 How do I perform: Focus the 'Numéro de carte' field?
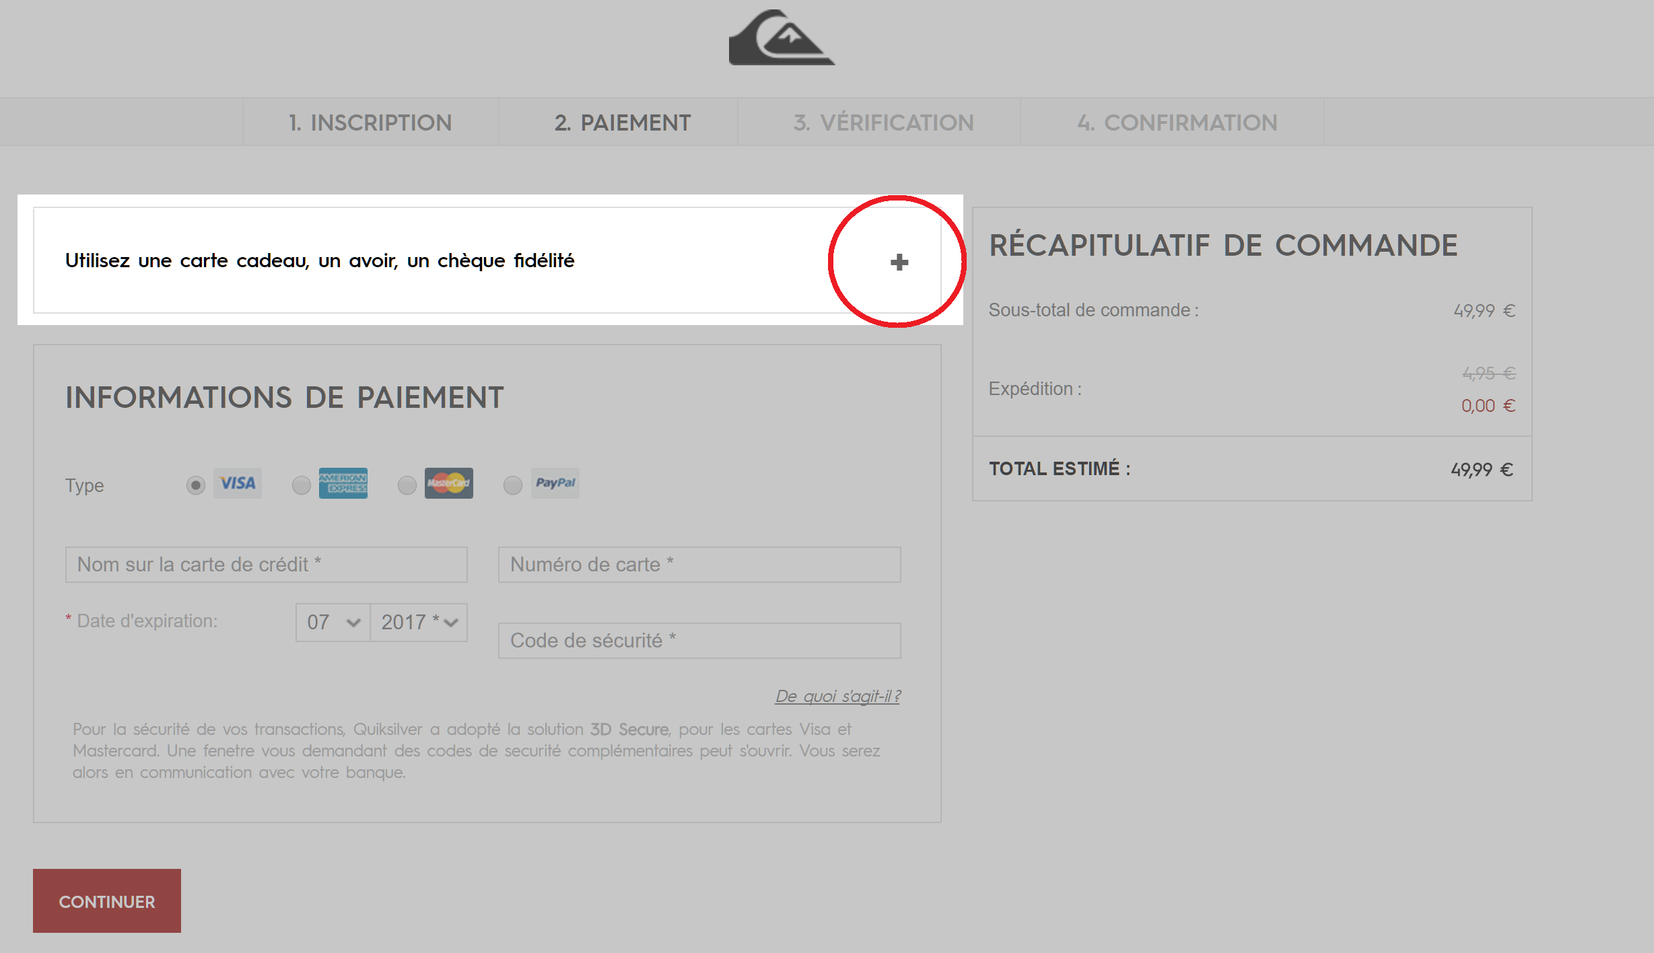coord(699,565)
